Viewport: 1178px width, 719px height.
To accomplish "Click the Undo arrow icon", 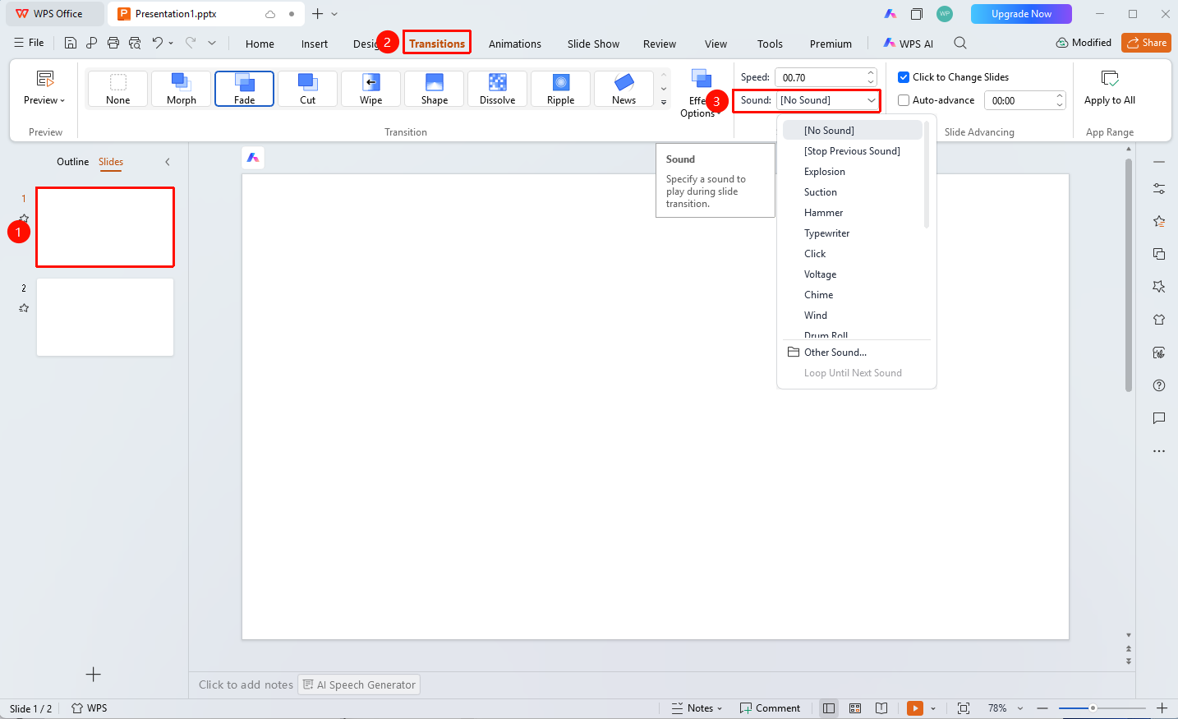I will [157, 43].
